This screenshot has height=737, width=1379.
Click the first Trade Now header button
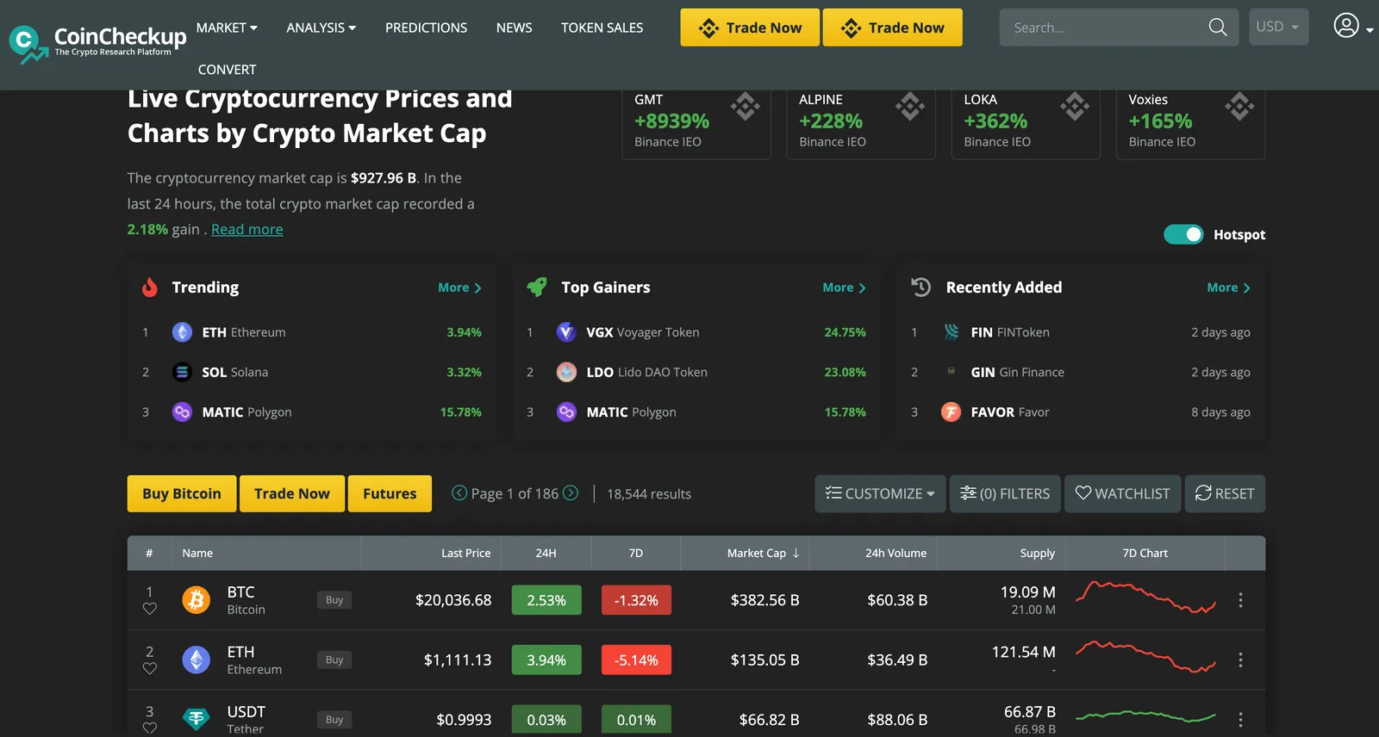point(750,28)
